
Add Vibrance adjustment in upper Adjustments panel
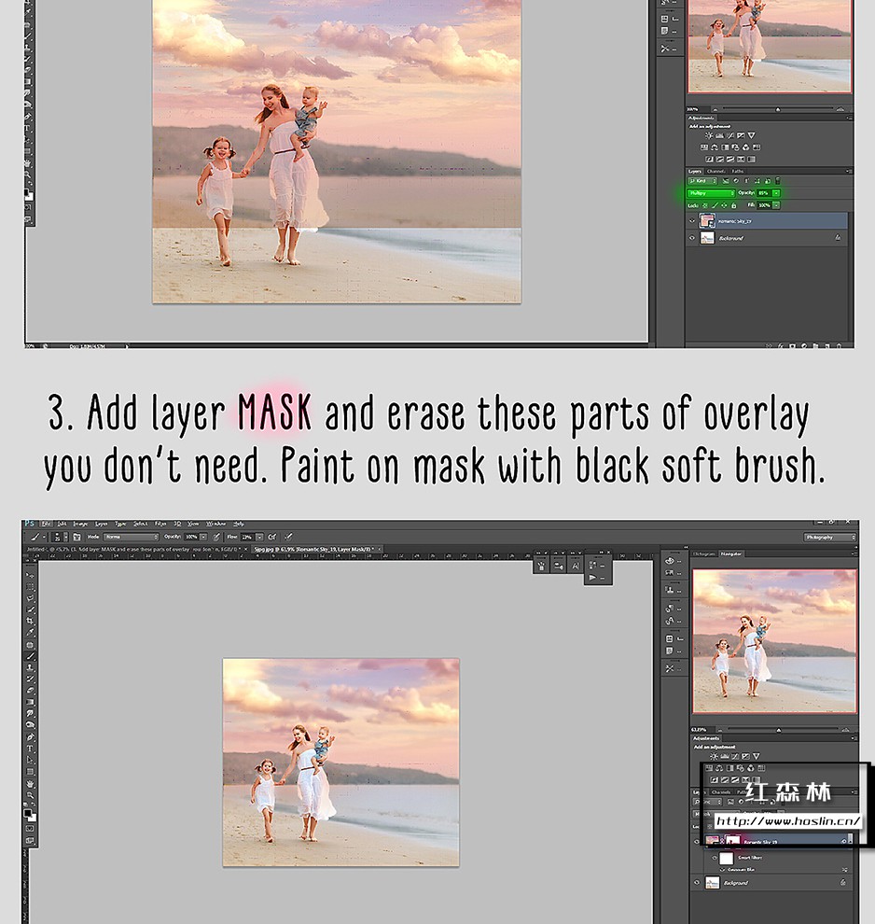pyautogui.click(x=751, y=135)
